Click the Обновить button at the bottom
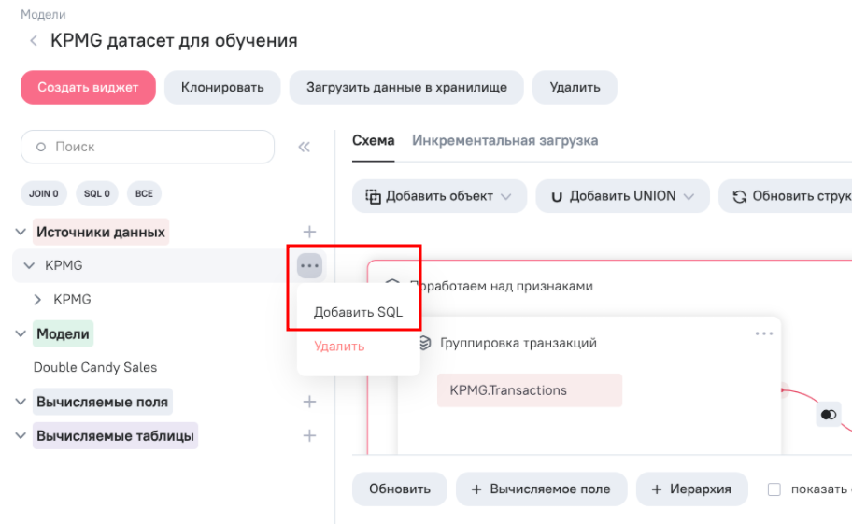This screenshot has height=524, width=852. coord(400,489)
